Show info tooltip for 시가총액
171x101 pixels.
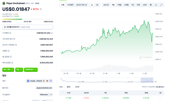(10, 33)
